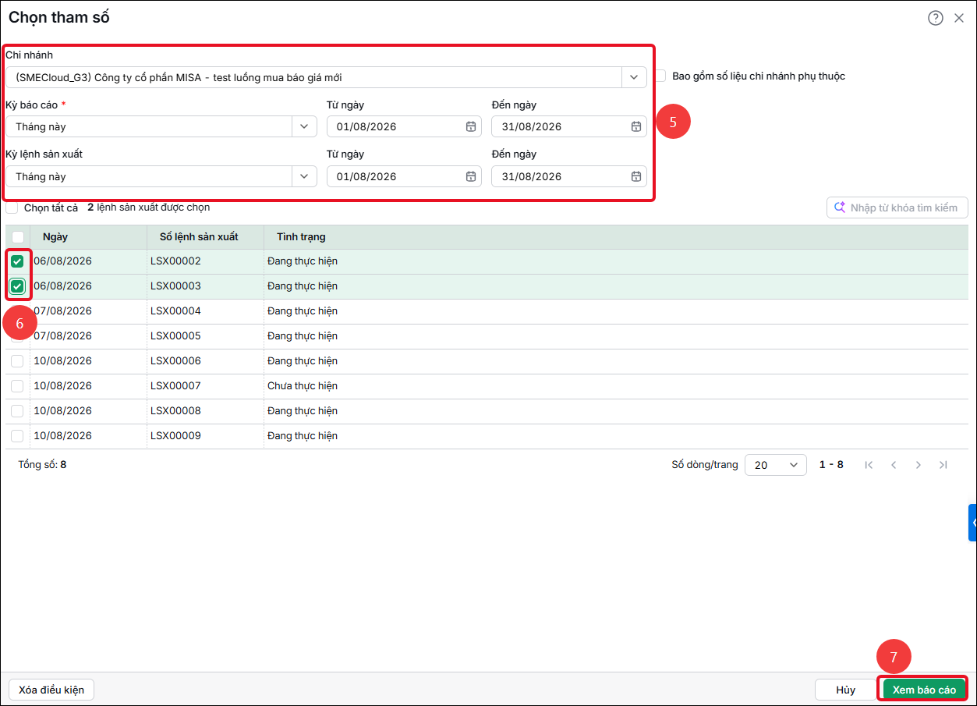The image size is (977, 706).
Task: Enable Bao gồm số liệu chi nhánh phụ thuộc
Action: 660,76
